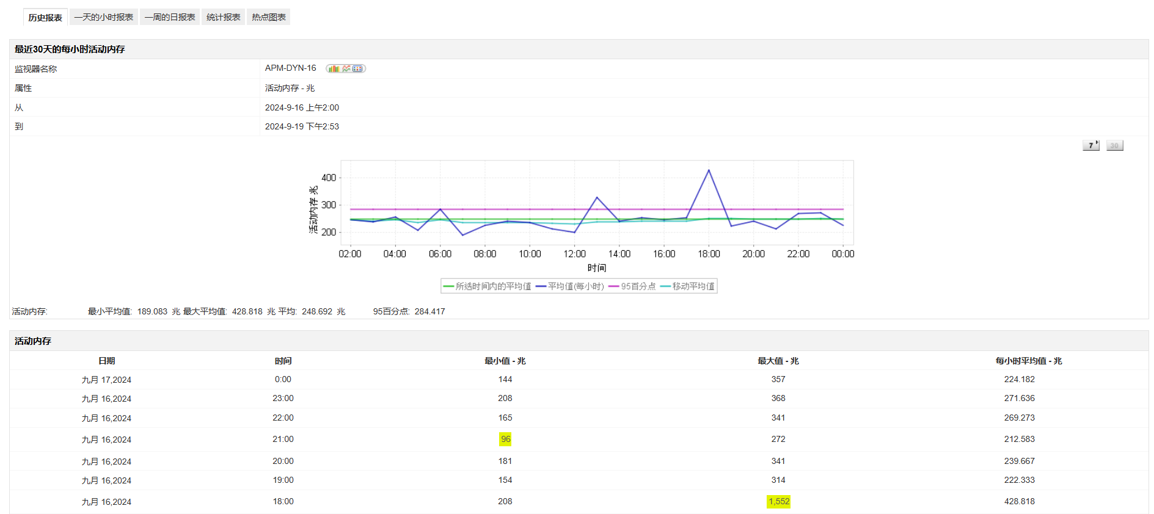1154x514 pixels.
Task: Click highlighted min value 96
Action: click(x=505, y=440)
